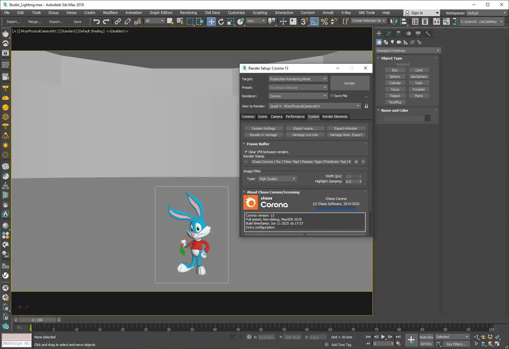Screen dimensions: 509x349
Task: Open the Rendering menu
Action: (188, 13)
